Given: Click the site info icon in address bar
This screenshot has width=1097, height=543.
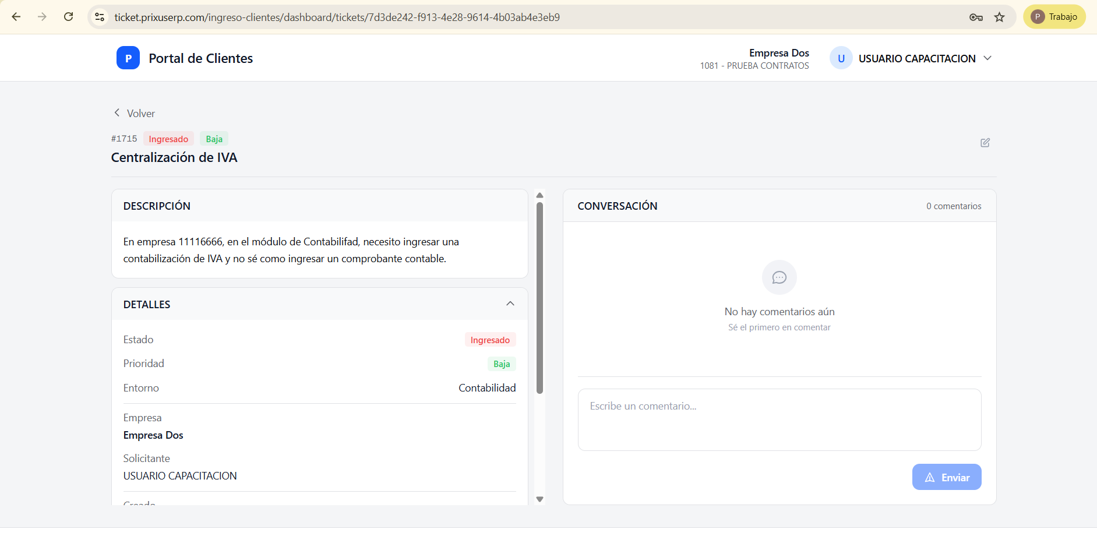Looking at the screenshot, I should click(x=100, y=17).
